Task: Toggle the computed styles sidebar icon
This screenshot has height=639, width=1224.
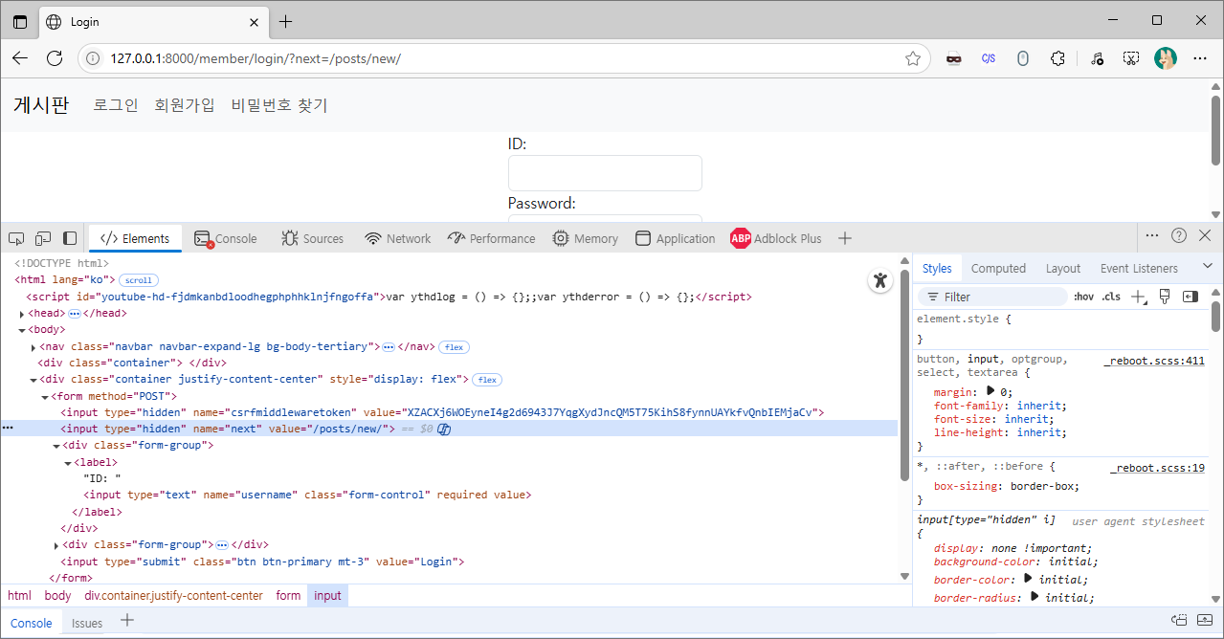Action: (x=1191, y=297)
